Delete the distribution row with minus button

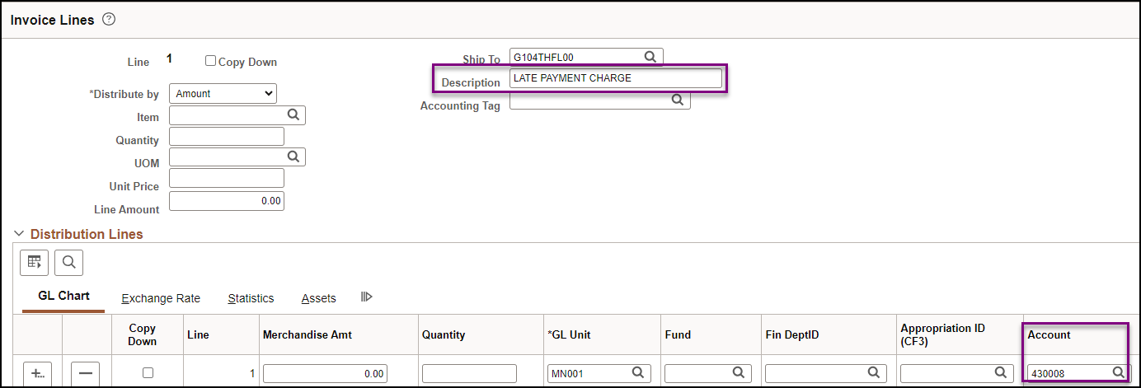(87, 373)
